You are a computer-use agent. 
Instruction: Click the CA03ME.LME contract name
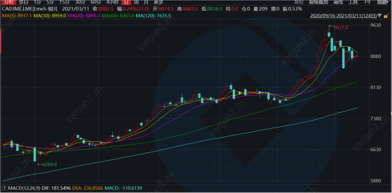tap(29, 9)
